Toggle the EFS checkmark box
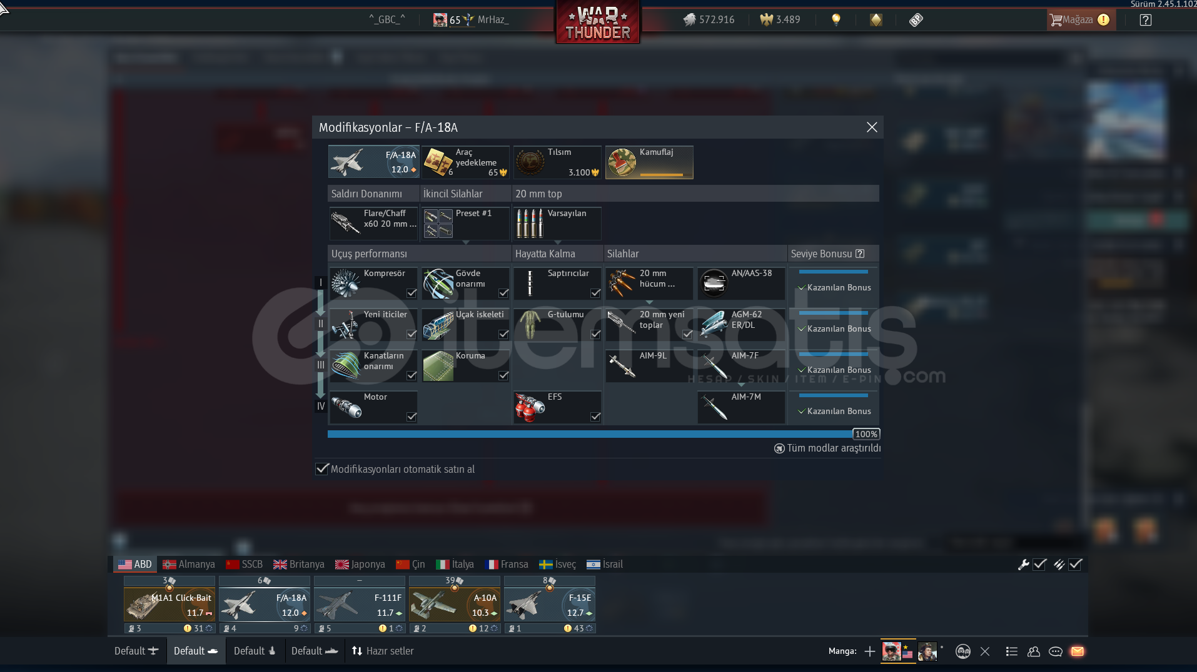1197x672 pixels. coord(595,417)
